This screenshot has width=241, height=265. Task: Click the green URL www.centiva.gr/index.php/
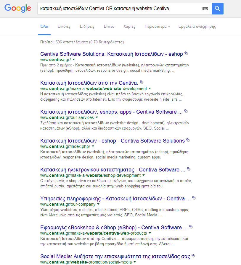point(65,146)
